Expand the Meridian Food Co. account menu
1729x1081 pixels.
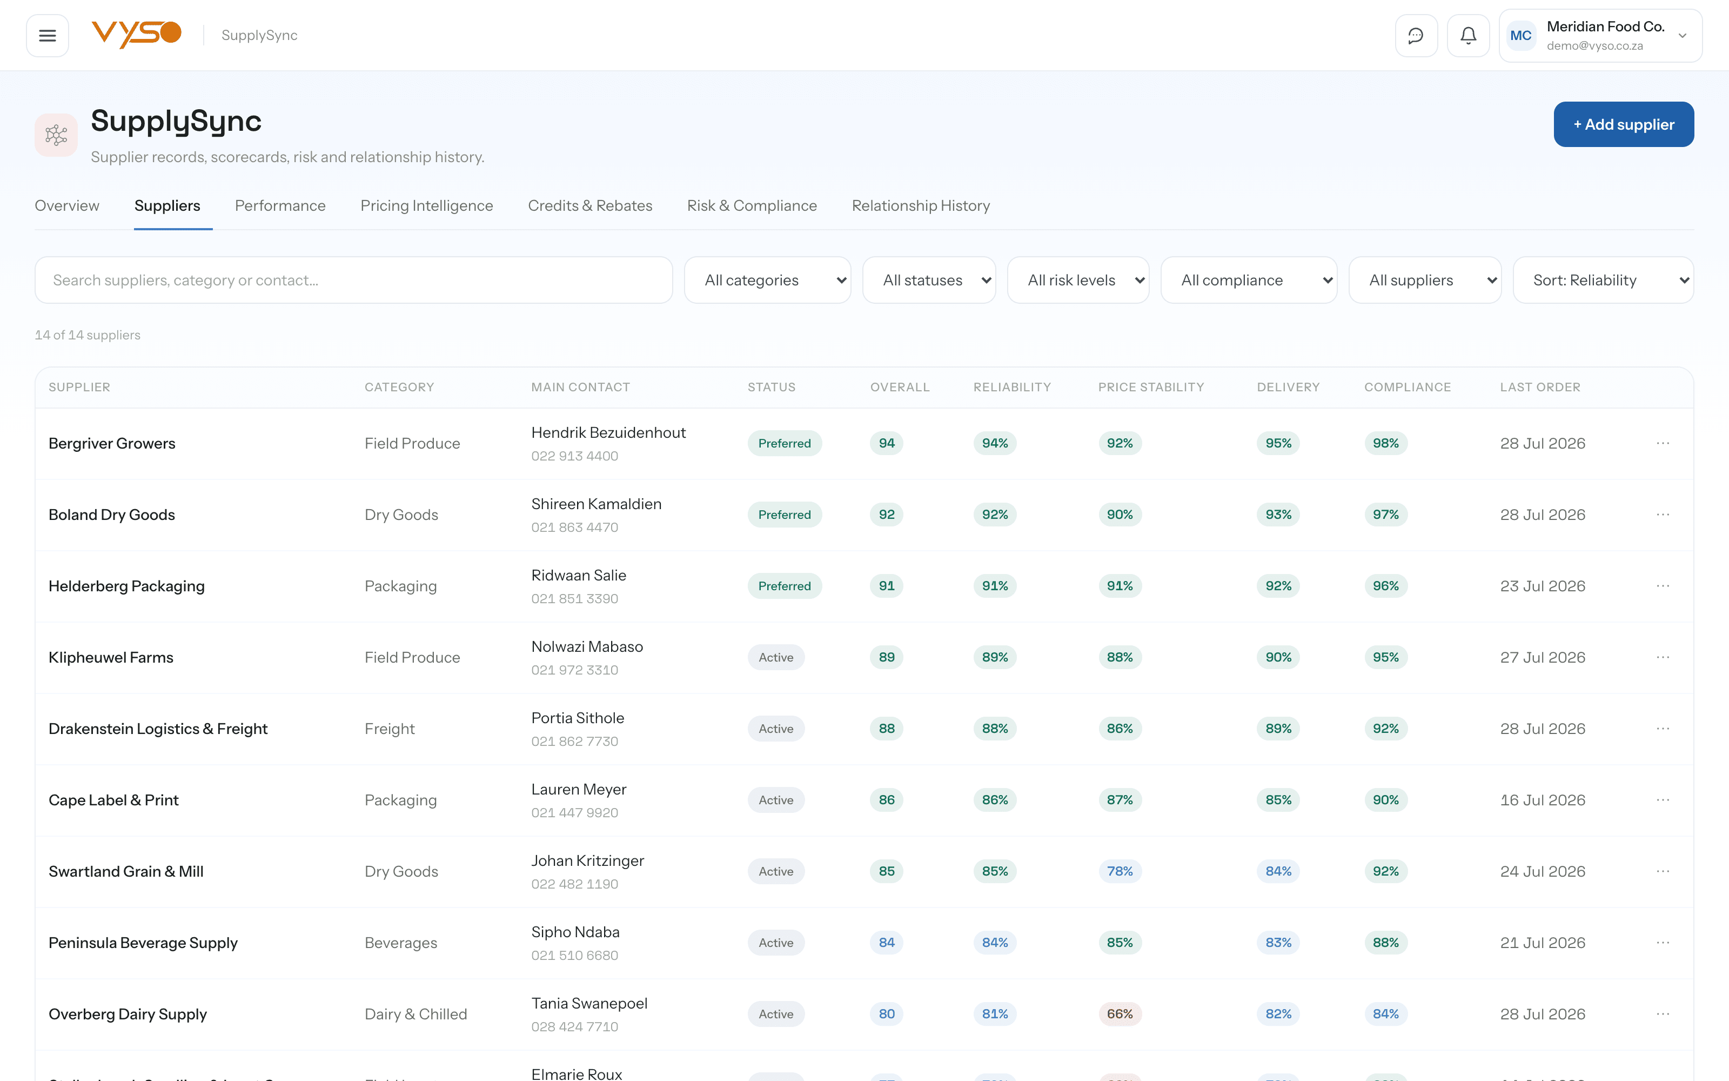coord(1600,35)
